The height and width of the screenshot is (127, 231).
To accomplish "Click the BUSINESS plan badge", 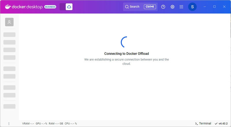I will click(50, 7).
